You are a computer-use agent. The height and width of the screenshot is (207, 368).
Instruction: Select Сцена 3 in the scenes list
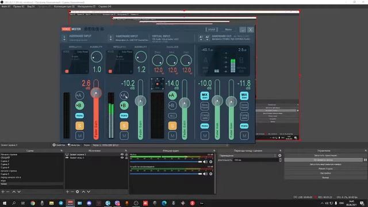pos(5,164)
